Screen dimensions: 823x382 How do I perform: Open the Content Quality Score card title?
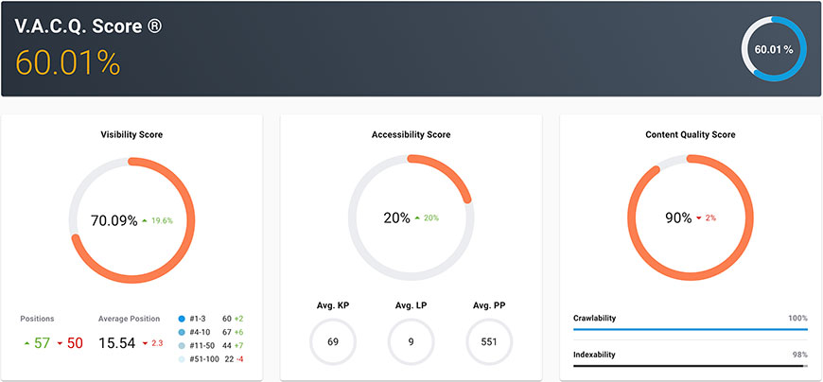(x=691, y=135)
